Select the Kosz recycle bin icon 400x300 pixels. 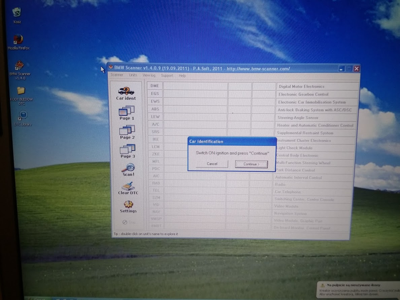[17, 13]
